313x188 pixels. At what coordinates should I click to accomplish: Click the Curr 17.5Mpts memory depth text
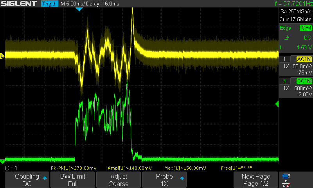[x=295, y=19]
